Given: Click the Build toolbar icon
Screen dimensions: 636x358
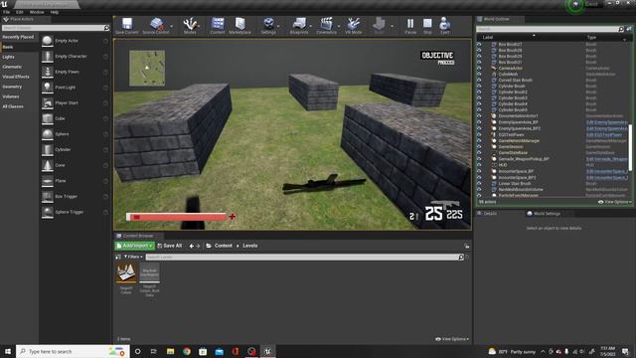Looking at the screenshot, I should coord(379,24).
